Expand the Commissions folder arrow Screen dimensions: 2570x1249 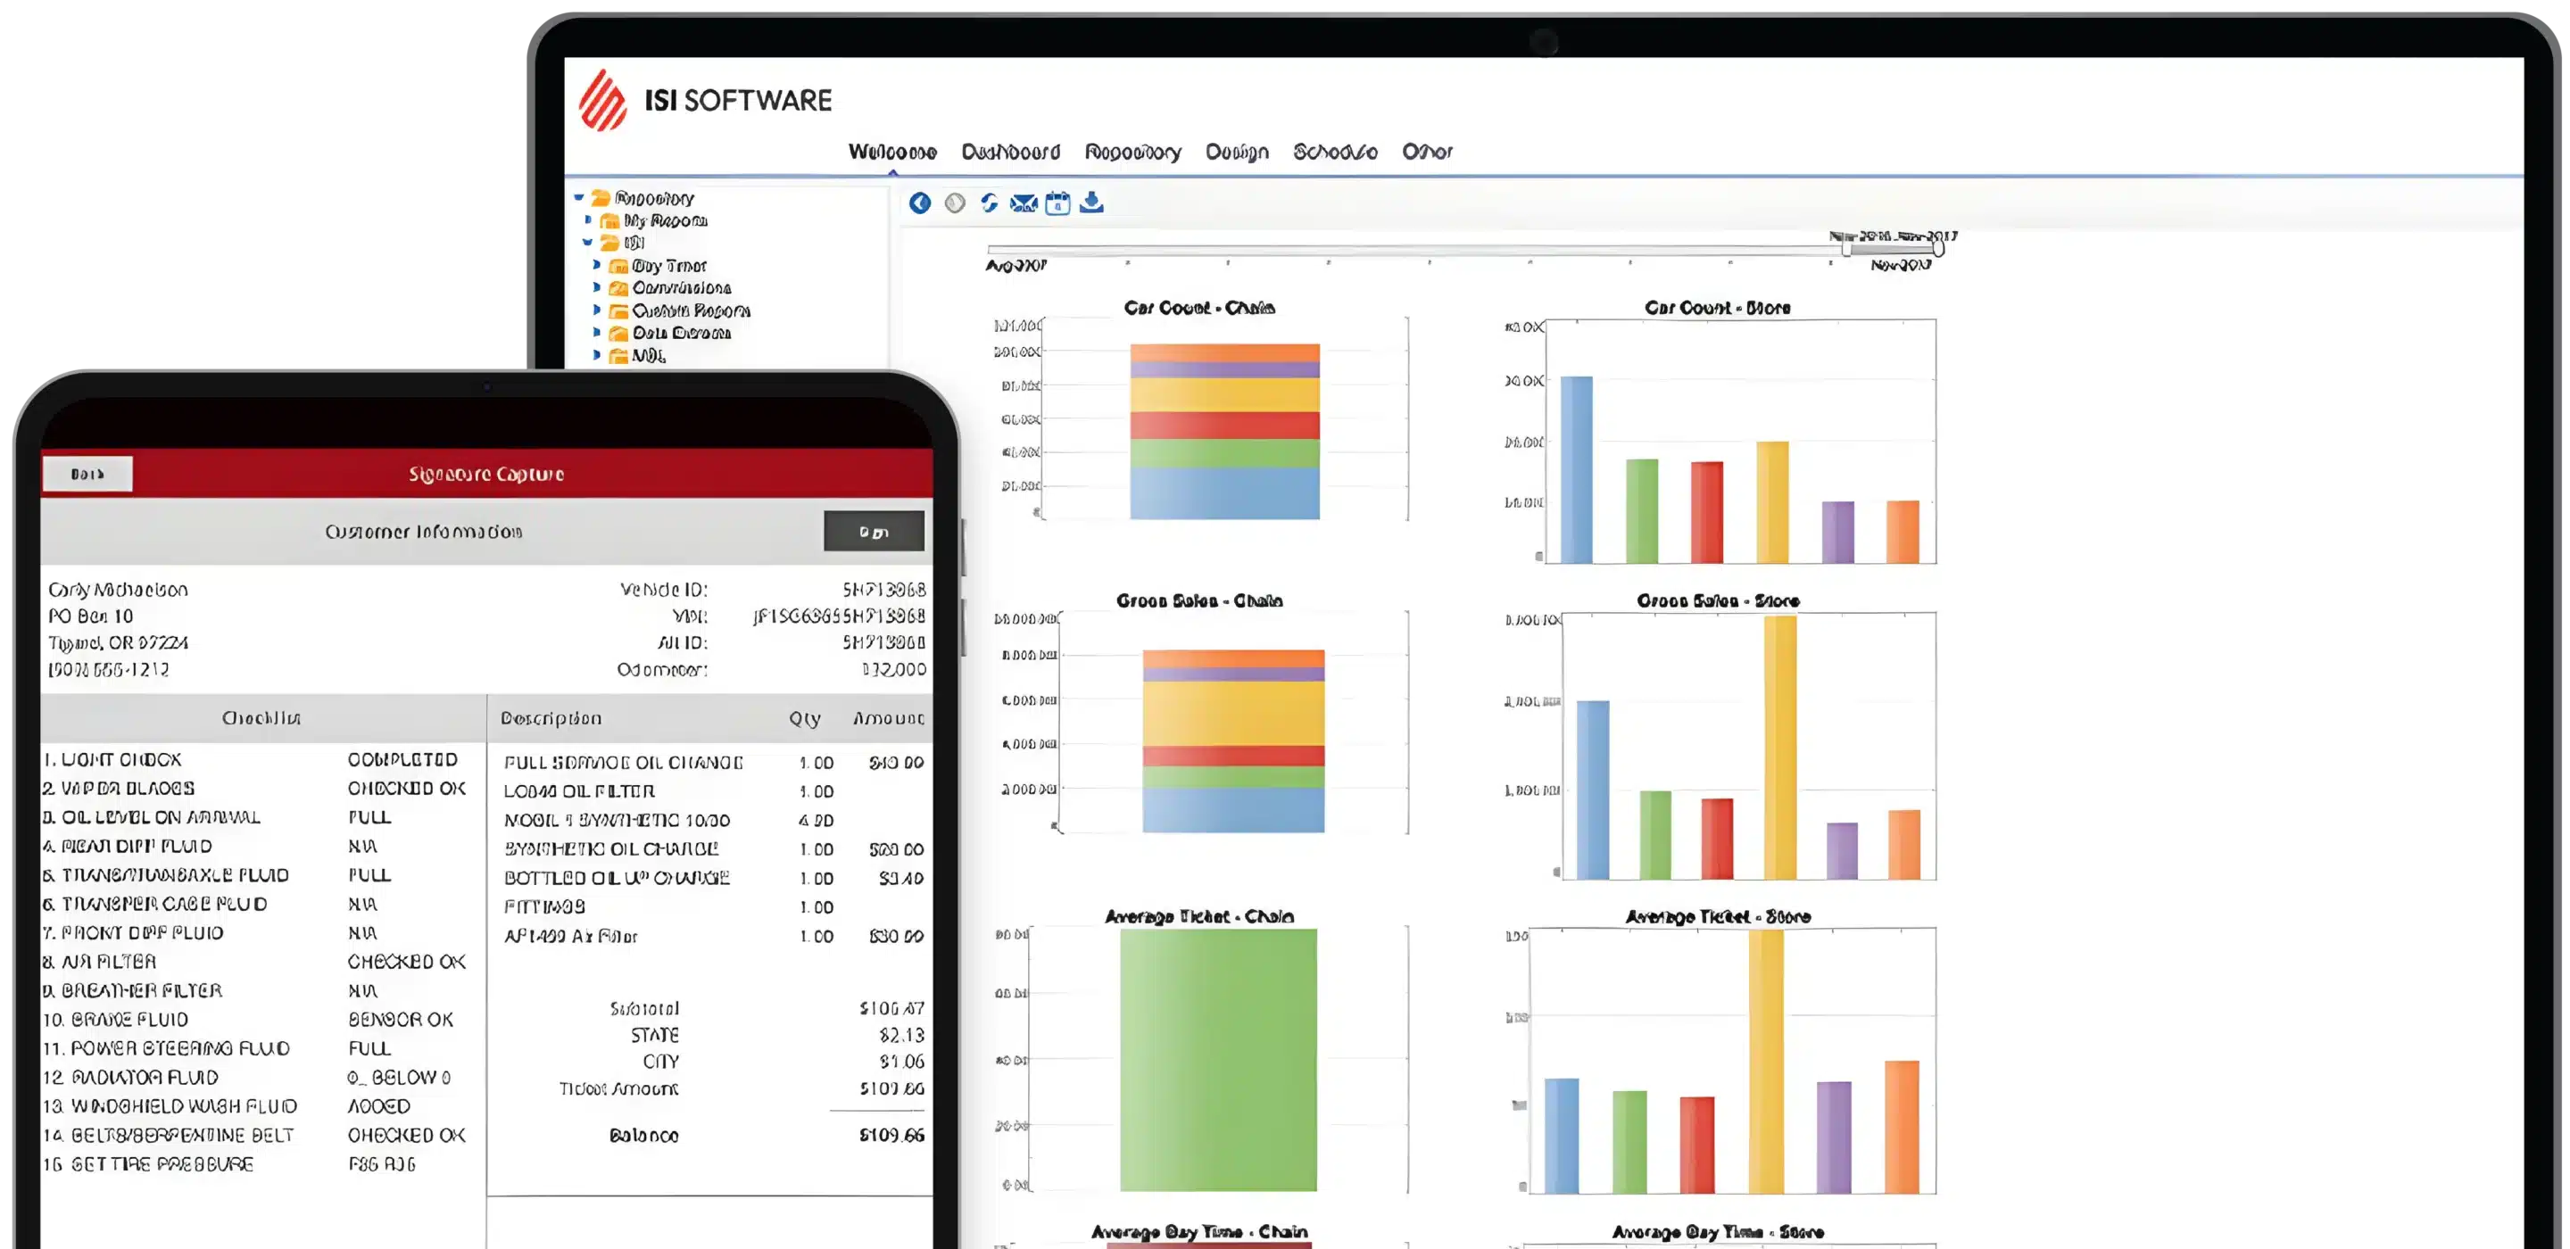click(597, 288)
